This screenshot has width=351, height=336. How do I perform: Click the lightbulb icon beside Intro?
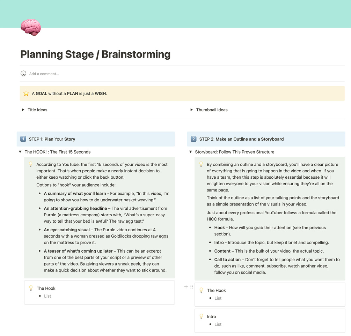[x=201, y=316]
